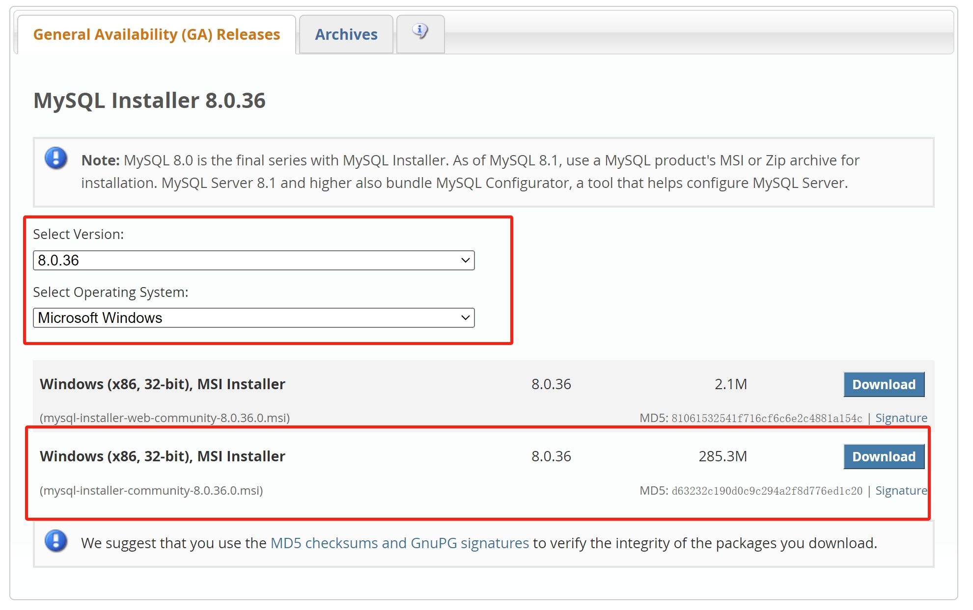
Task: Click the Select Version label
Action: tap(79, 234)
